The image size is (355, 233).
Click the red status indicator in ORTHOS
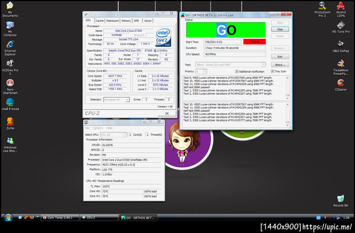click(254, 42)
